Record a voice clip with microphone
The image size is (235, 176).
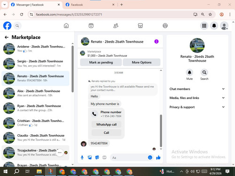pos(82,158)
